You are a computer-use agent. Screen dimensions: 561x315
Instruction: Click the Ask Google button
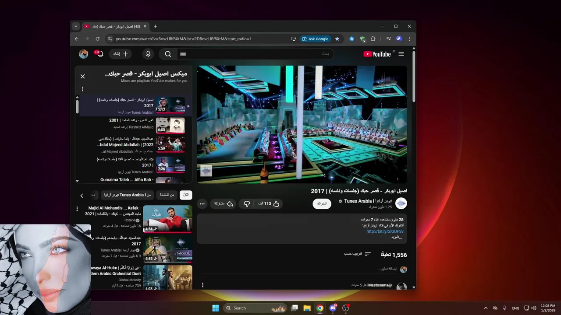pos(315,39)
